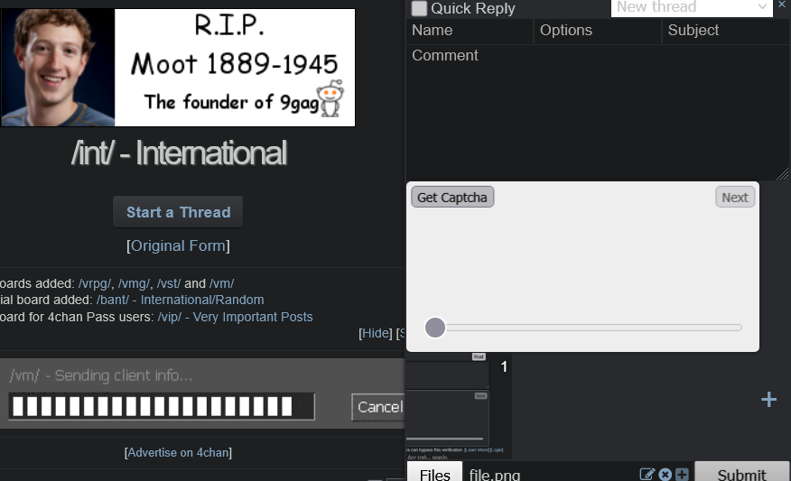The height and width of the screenshot is (481, 791).
Task: Click the Files button
Action: (x=435, y=473)
